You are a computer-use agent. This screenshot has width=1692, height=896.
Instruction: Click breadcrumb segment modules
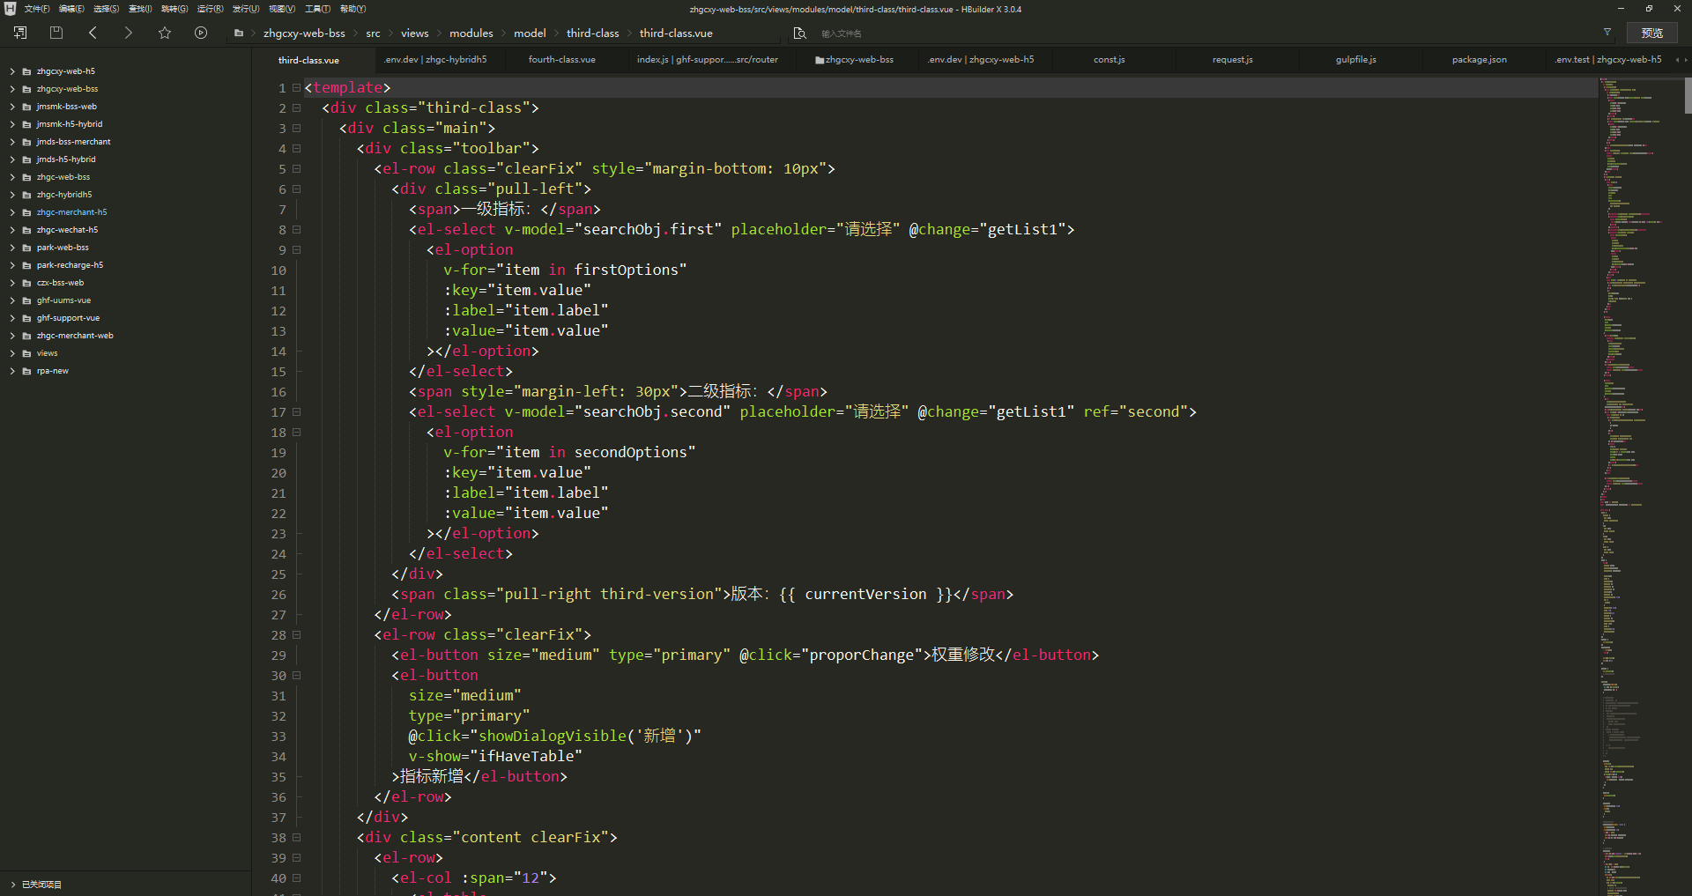pos(471,33)
